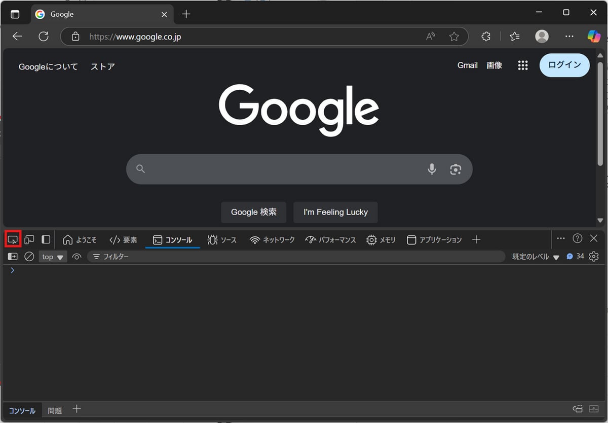Screen dimensions: 608x423
Task: Open the top JavaScript context dropdown
Action: tap(53, 257)
